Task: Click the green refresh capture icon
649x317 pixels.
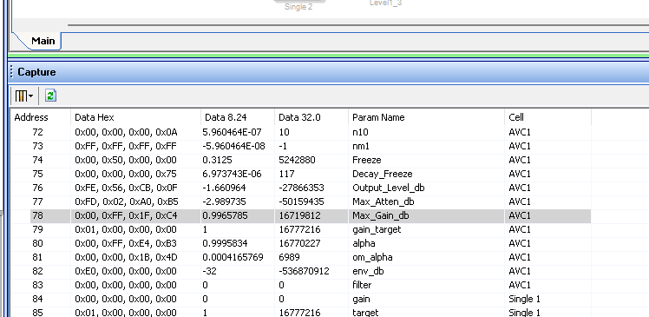Action: [50, 96]
